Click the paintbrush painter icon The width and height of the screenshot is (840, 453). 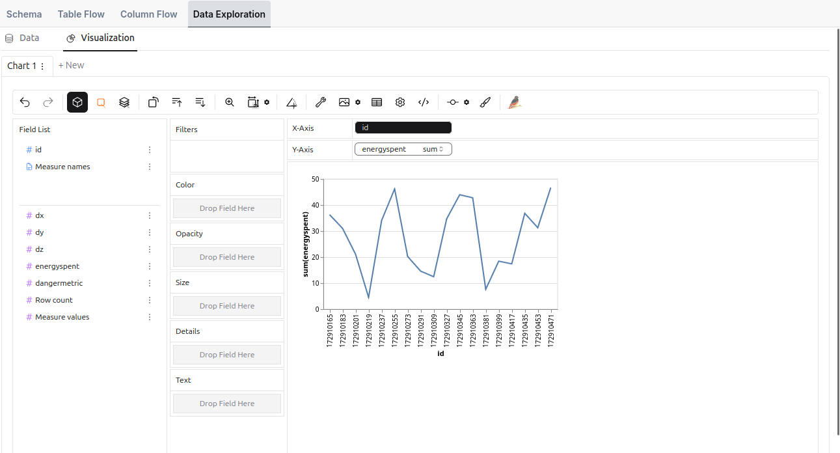[x=485, y=102]
